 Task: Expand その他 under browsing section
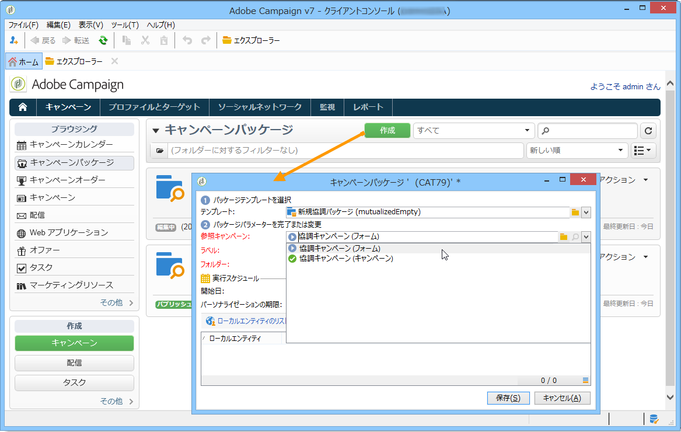[x=116, y=302]
